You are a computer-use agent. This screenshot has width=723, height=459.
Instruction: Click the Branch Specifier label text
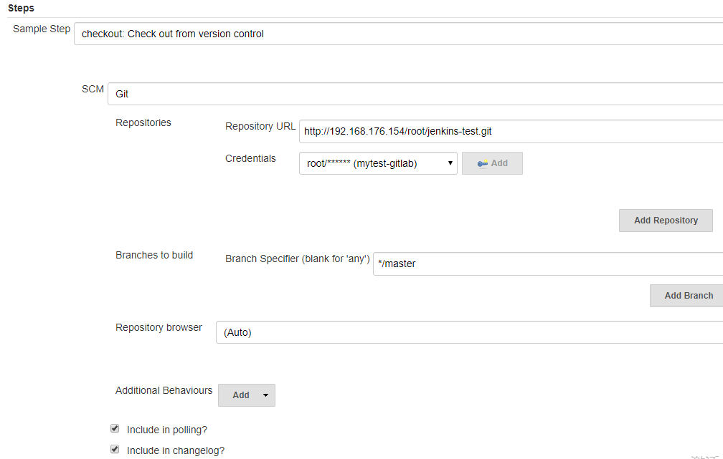coord(297,258)
